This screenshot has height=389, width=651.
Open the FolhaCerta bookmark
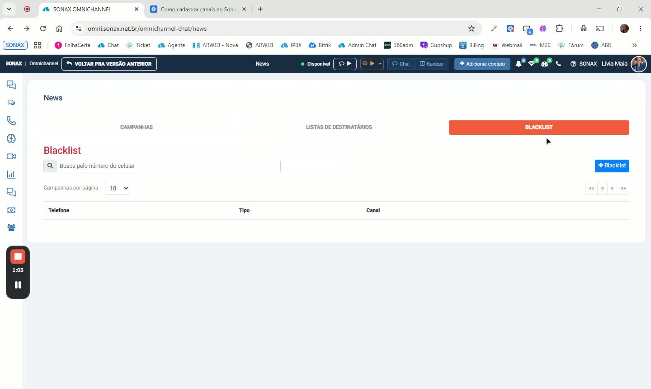pos(72,45)
